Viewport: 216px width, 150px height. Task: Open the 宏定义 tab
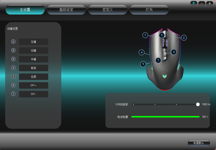pyautogui.click(x=108, y=10)
